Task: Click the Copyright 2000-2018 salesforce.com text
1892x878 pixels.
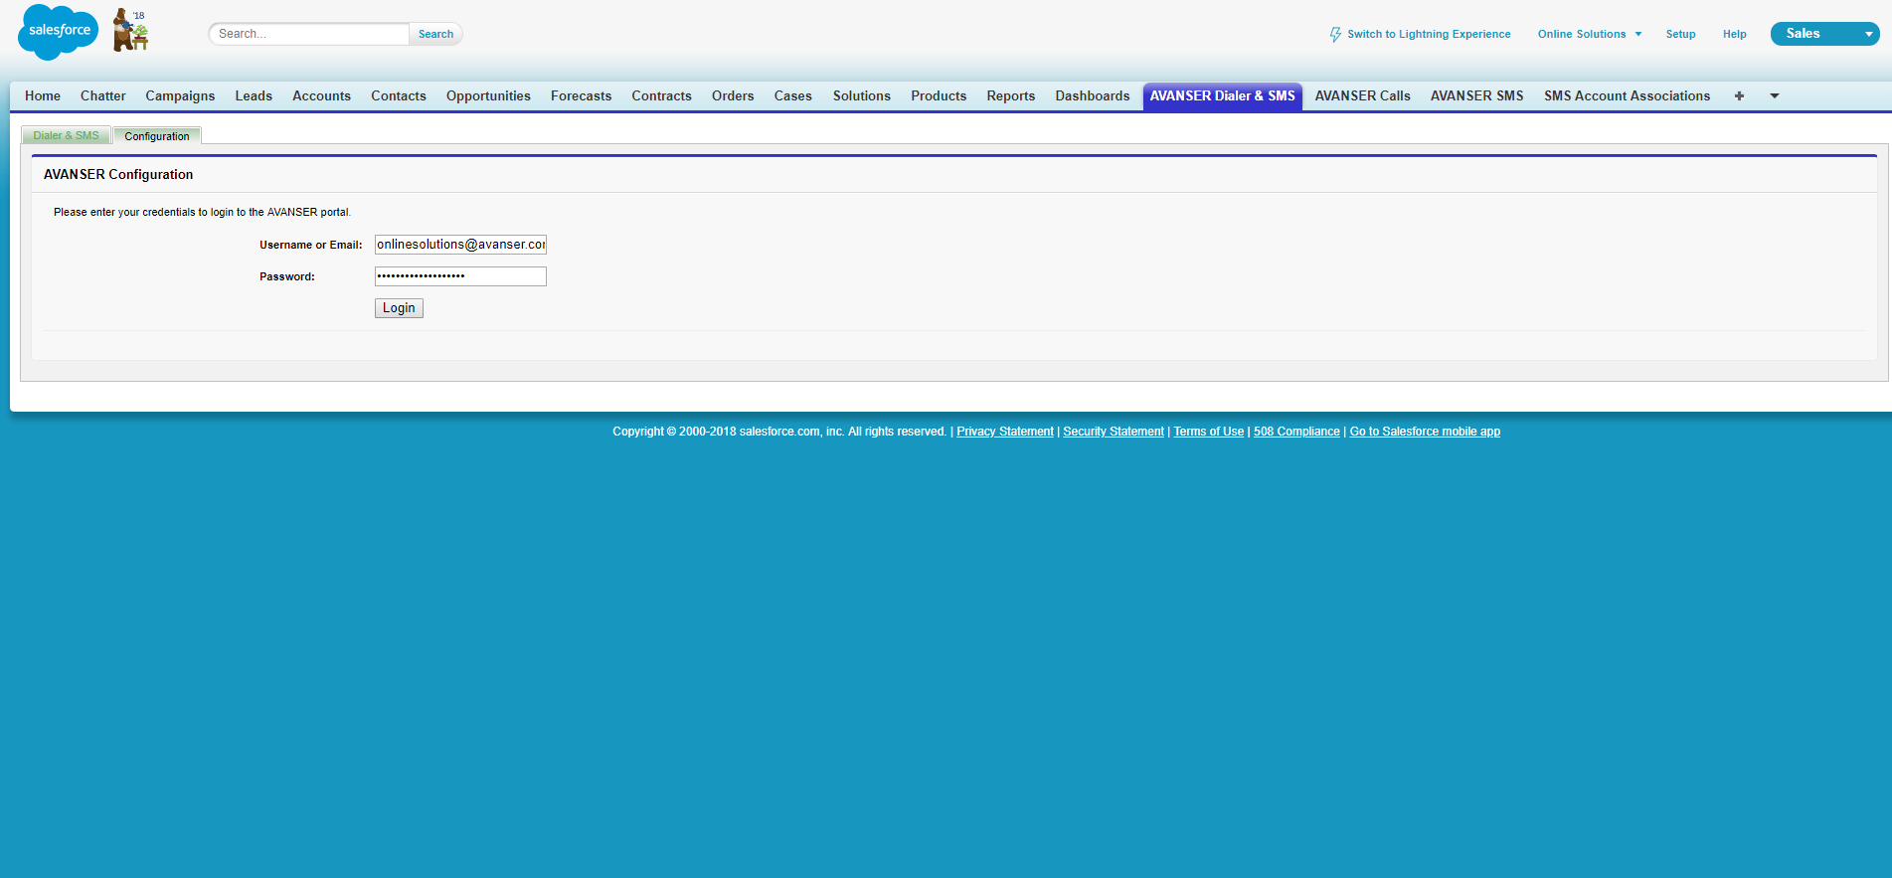Action: click(x=779, y=432)
